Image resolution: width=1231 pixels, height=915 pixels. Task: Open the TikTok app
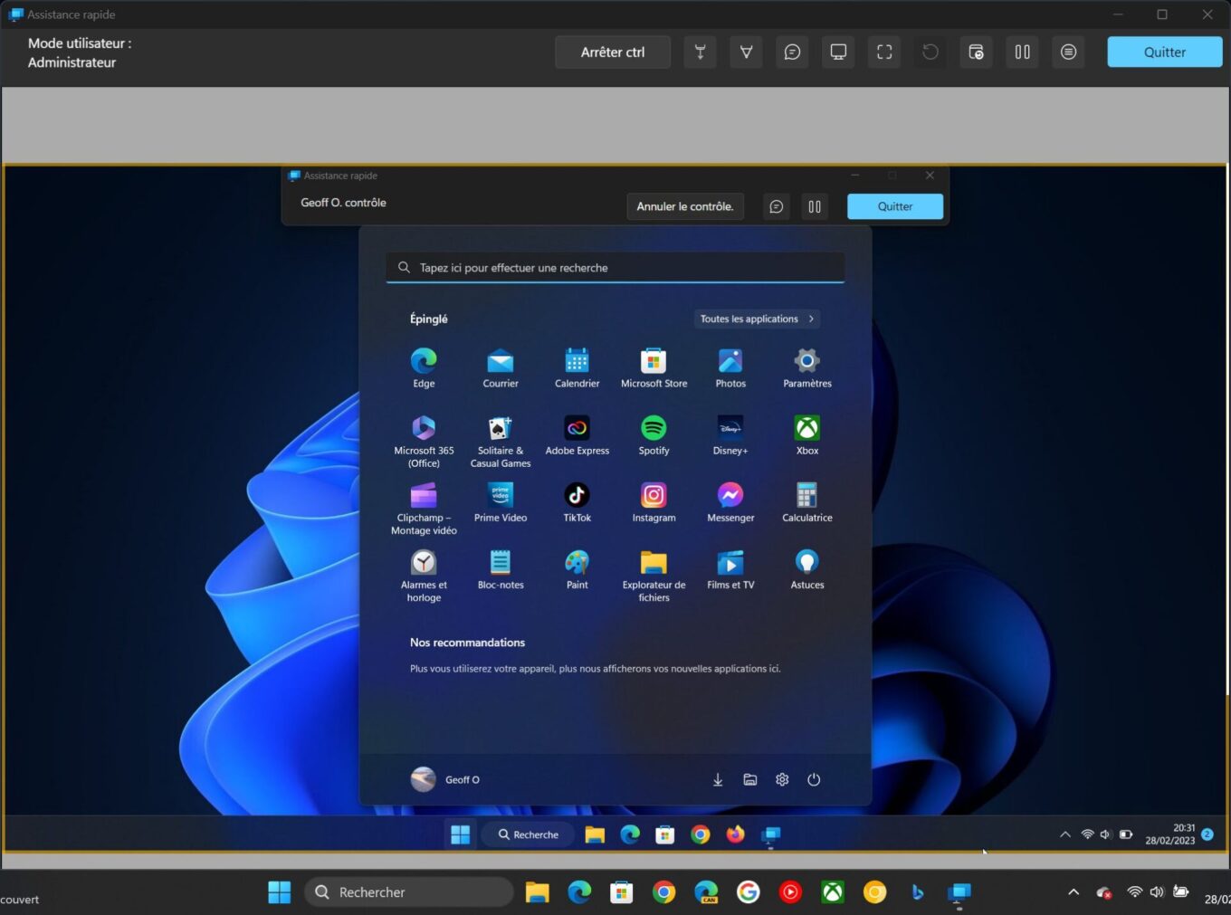pos(577,502)
